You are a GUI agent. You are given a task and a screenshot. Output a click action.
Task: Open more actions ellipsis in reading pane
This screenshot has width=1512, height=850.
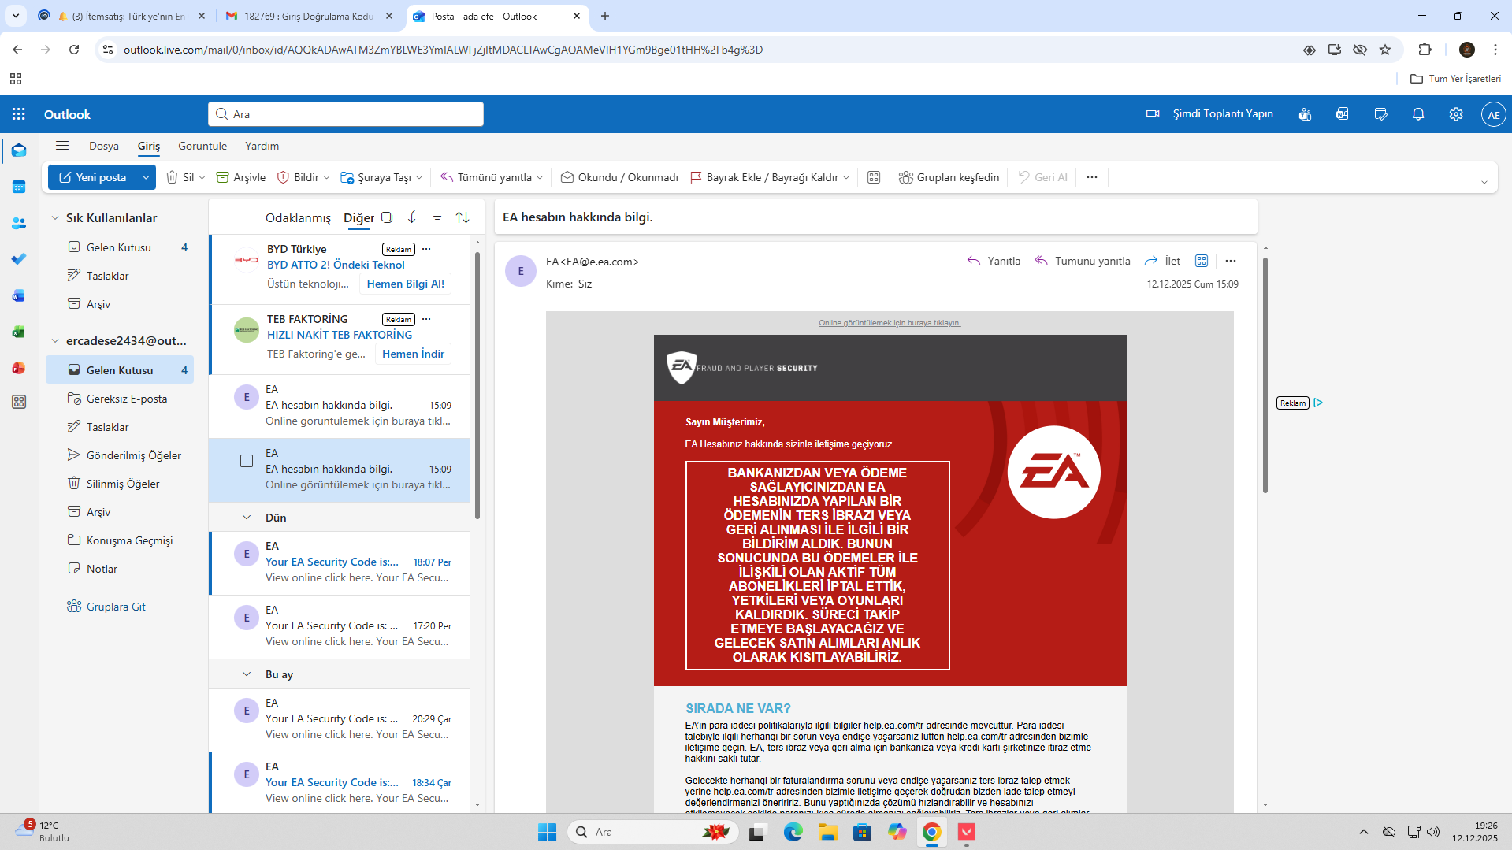point(1231,261)
